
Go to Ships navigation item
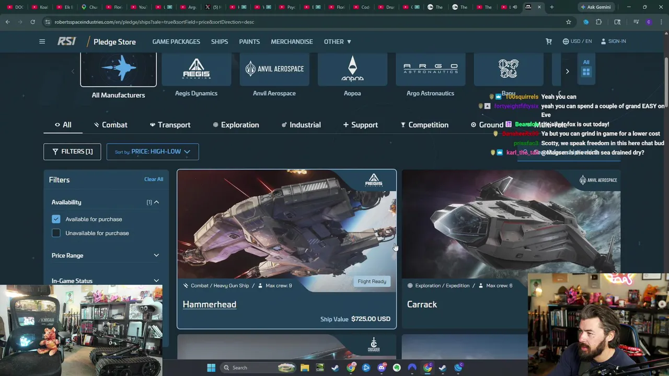pyautogui.click(x=220, y=42)
